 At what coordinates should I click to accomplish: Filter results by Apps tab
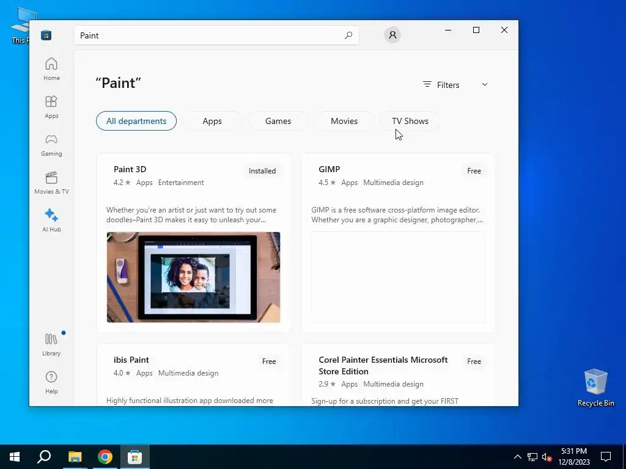(x=212, y=121)
